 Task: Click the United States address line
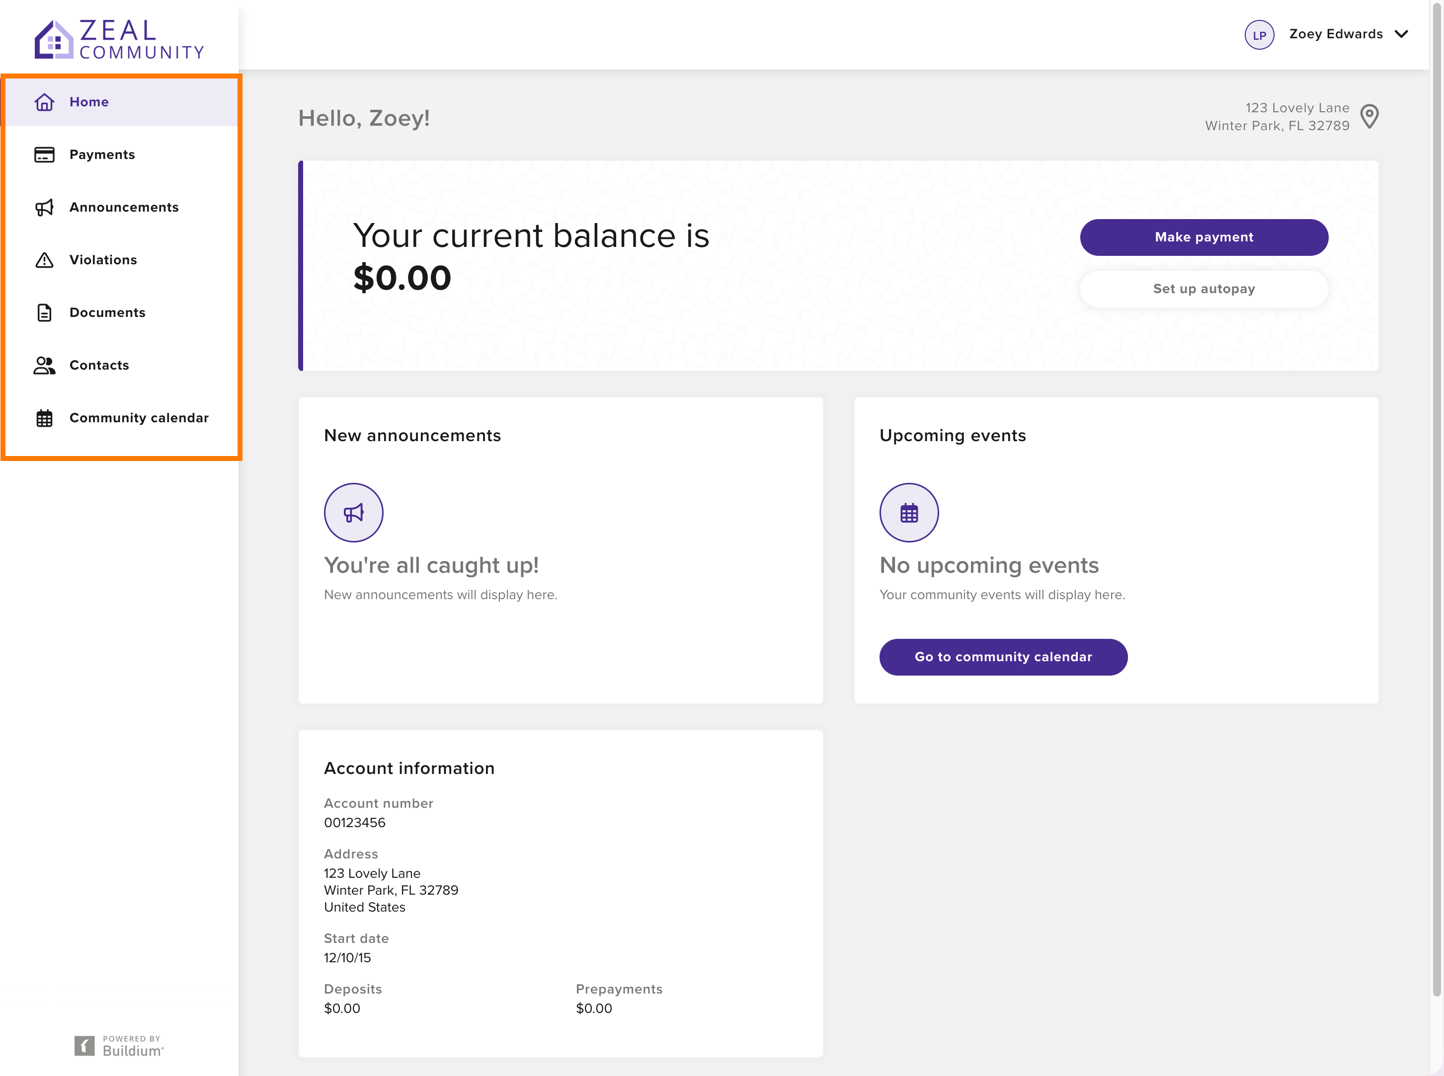(x=365, y=907)
